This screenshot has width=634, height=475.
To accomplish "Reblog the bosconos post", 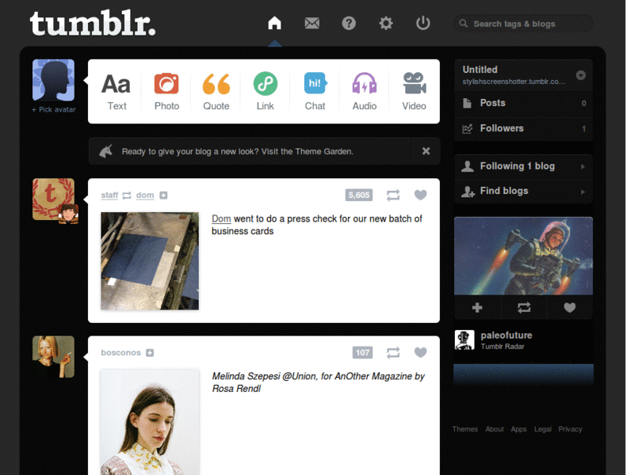I will click(393, 352).
